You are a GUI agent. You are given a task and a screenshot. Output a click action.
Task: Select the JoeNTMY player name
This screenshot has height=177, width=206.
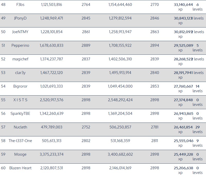click(x=20, y=32)
